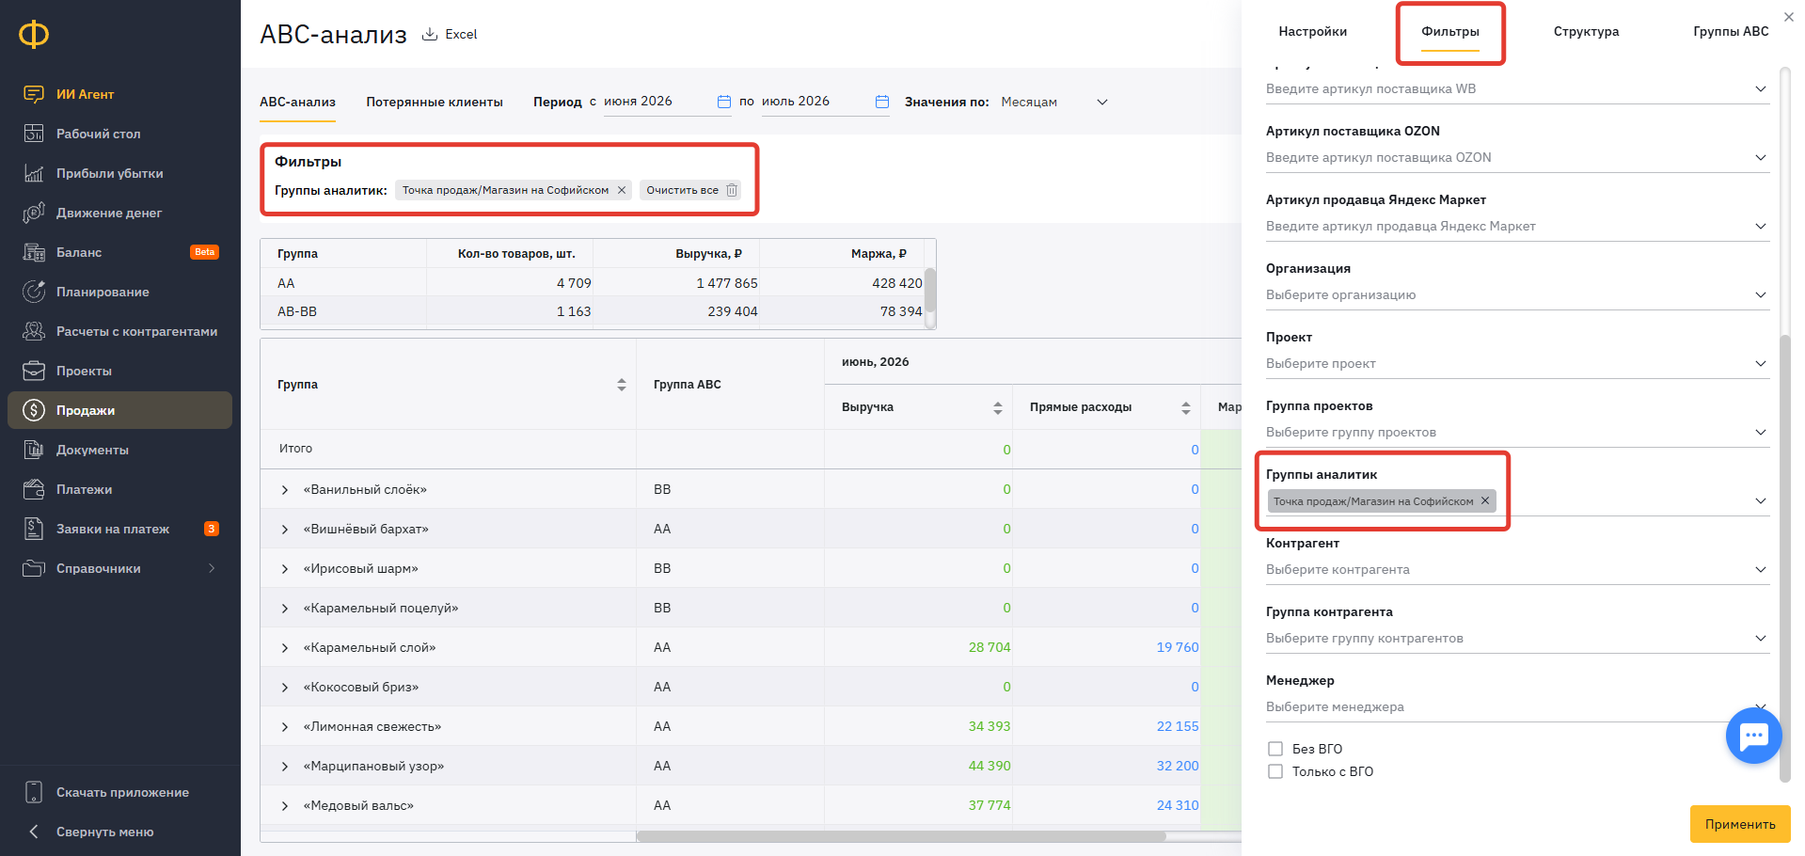Screen dimensions: 1805x856
Task: Remove Магазин на Софийском tag in side panel
Action: [x=1485, y=500]
